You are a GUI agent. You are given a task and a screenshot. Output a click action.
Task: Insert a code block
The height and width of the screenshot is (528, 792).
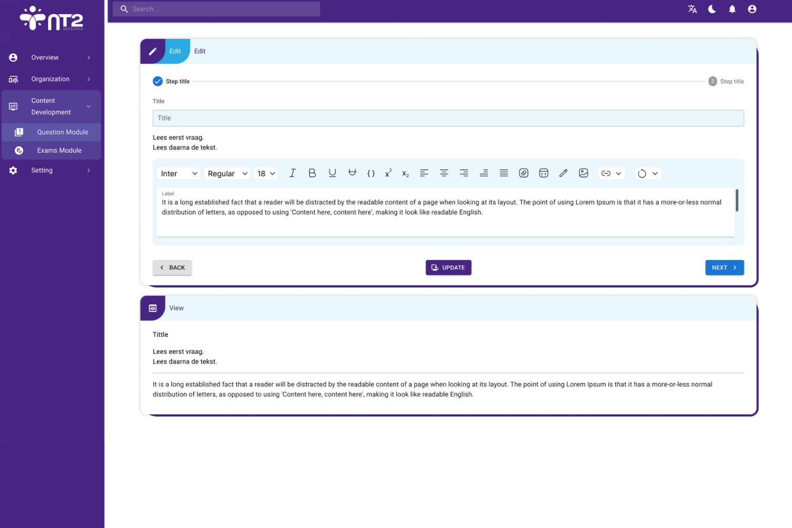[543, 173]
